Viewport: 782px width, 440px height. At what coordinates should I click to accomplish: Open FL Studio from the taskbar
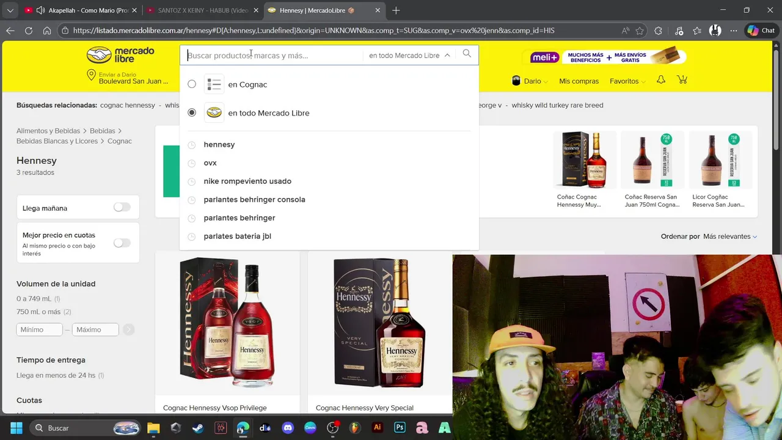355,428
